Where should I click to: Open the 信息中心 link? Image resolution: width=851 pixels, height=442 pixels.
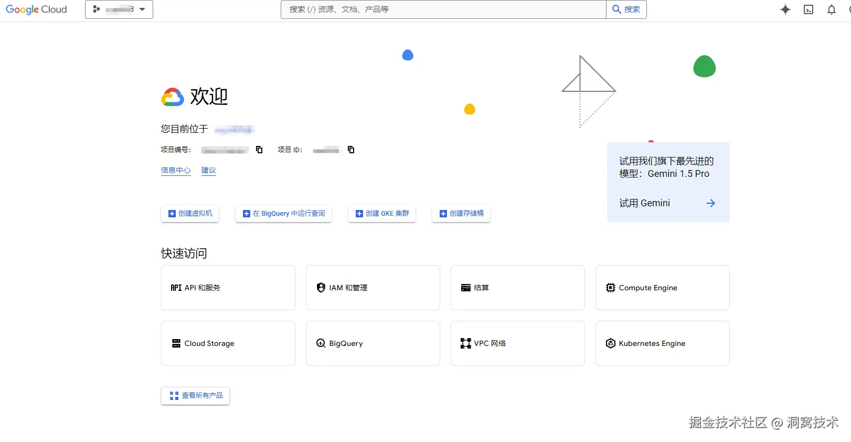point(176,170)
